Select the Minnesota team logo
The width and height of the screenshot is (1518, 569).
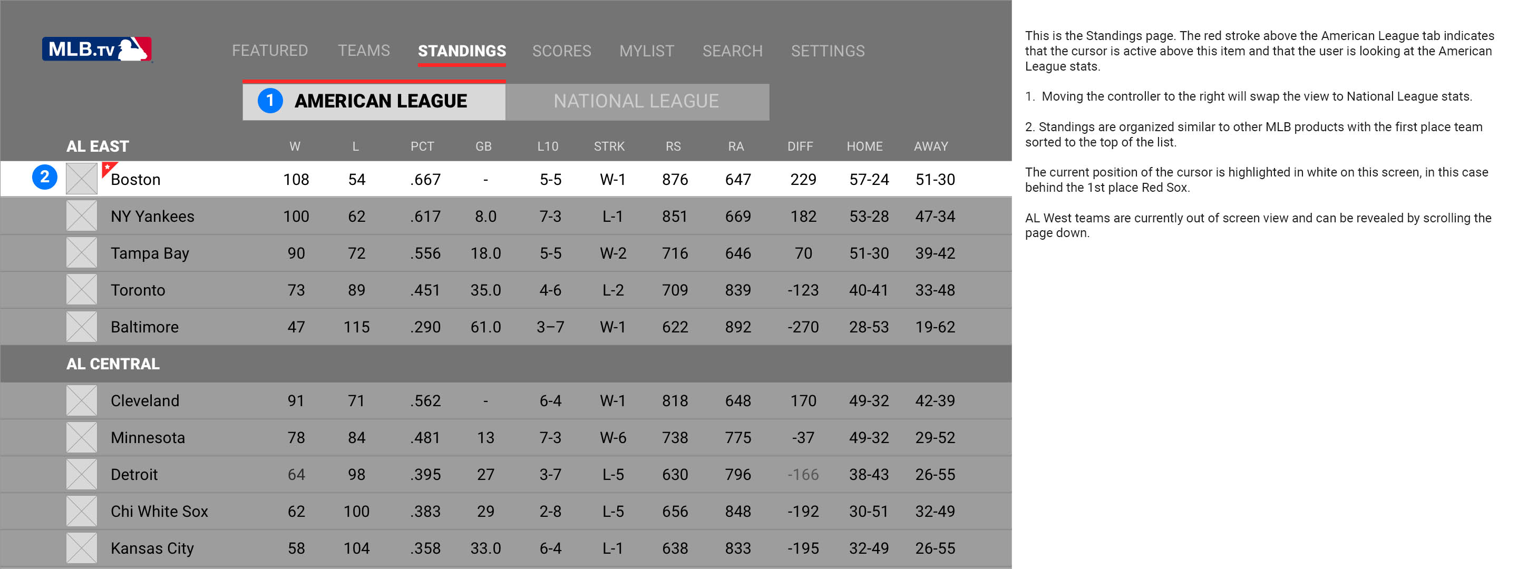coord(81,438)
